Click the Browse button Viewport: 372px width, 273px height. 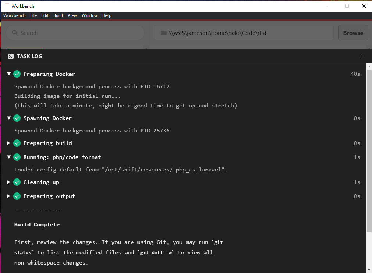point(353,33)
